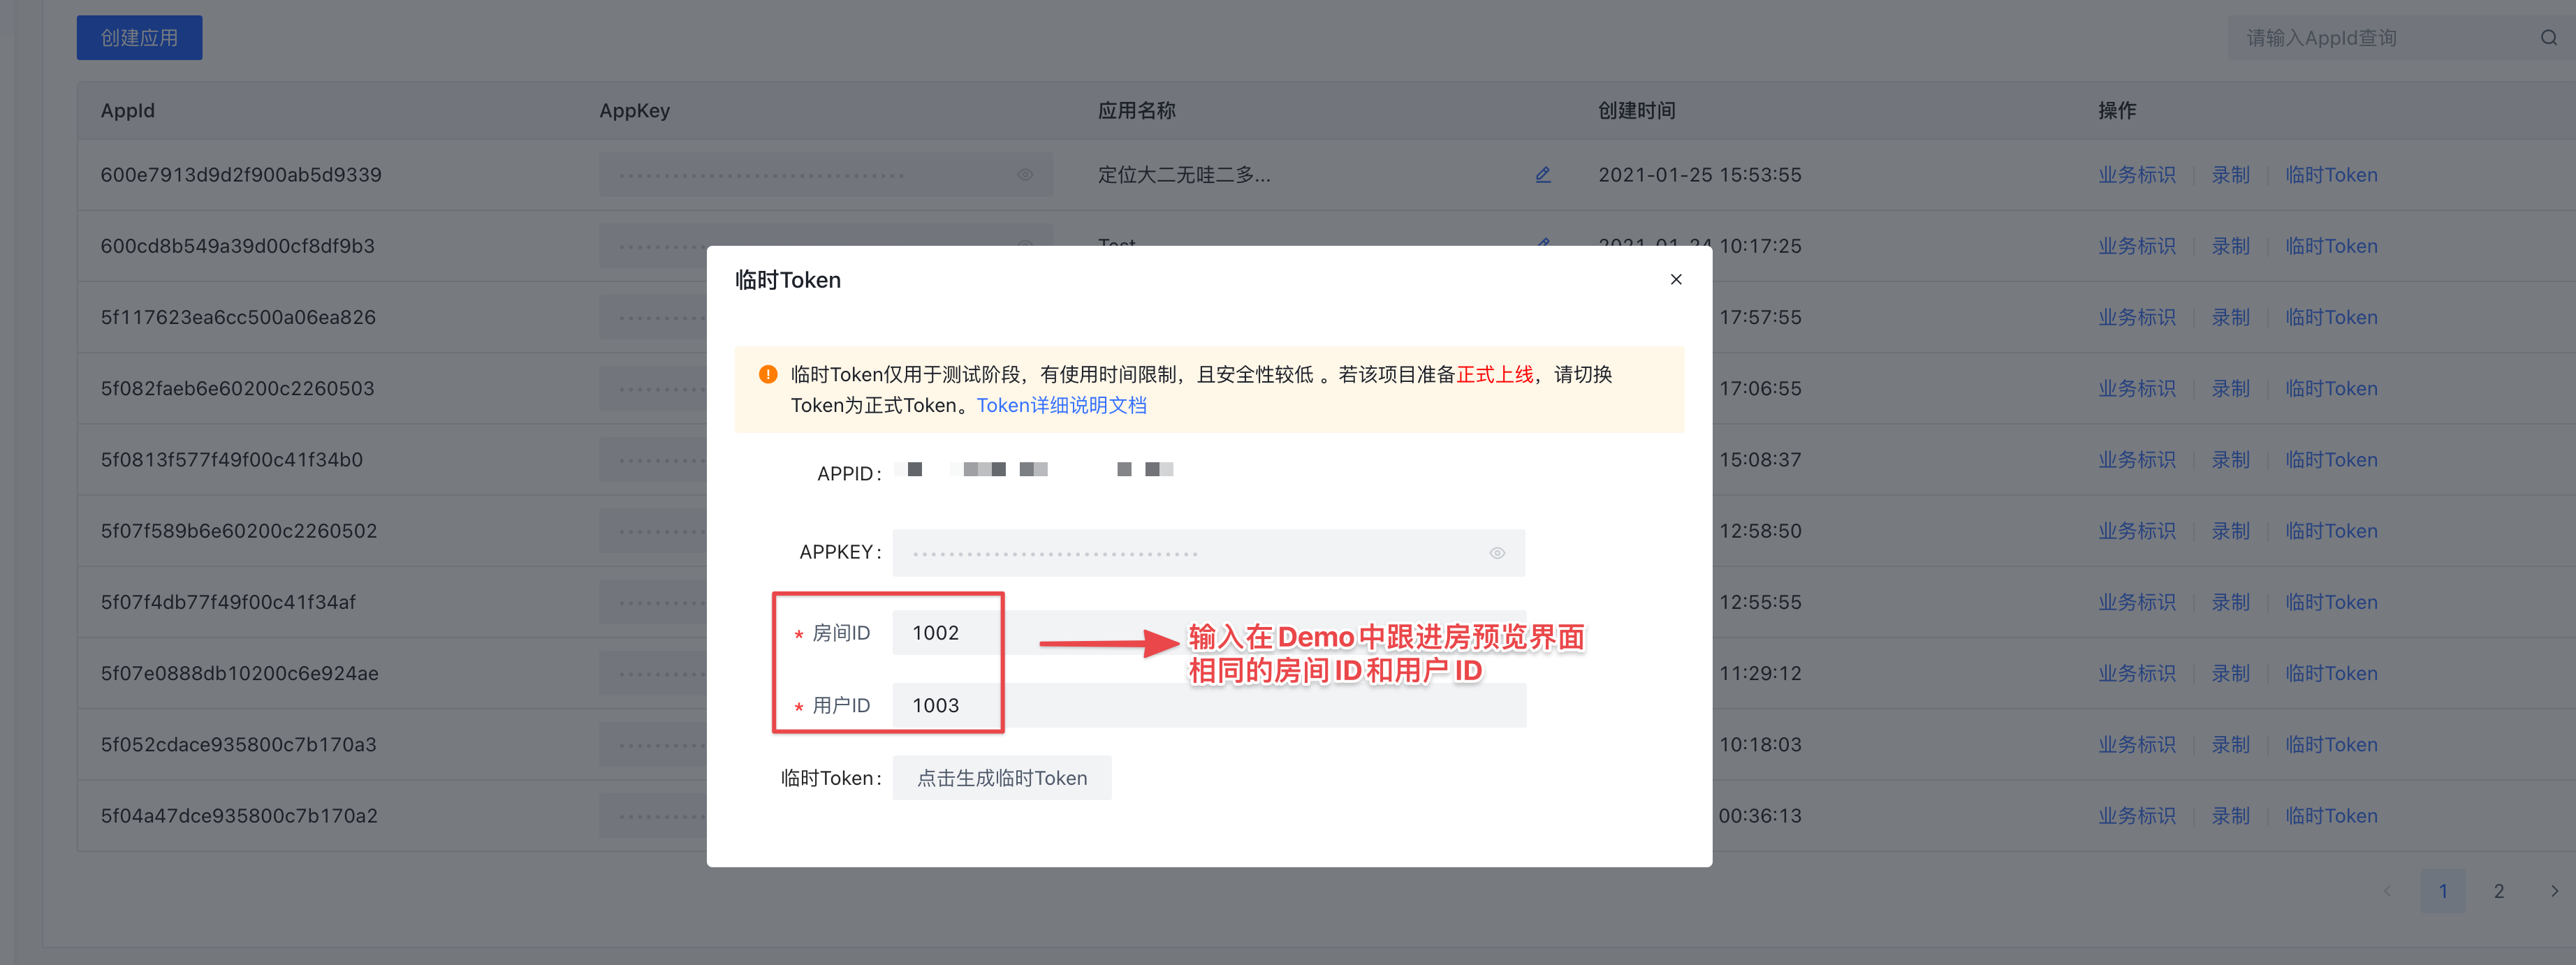Click the 应用名称 column header
This screenshot has height=965, width=2576.
[1136, 111]
